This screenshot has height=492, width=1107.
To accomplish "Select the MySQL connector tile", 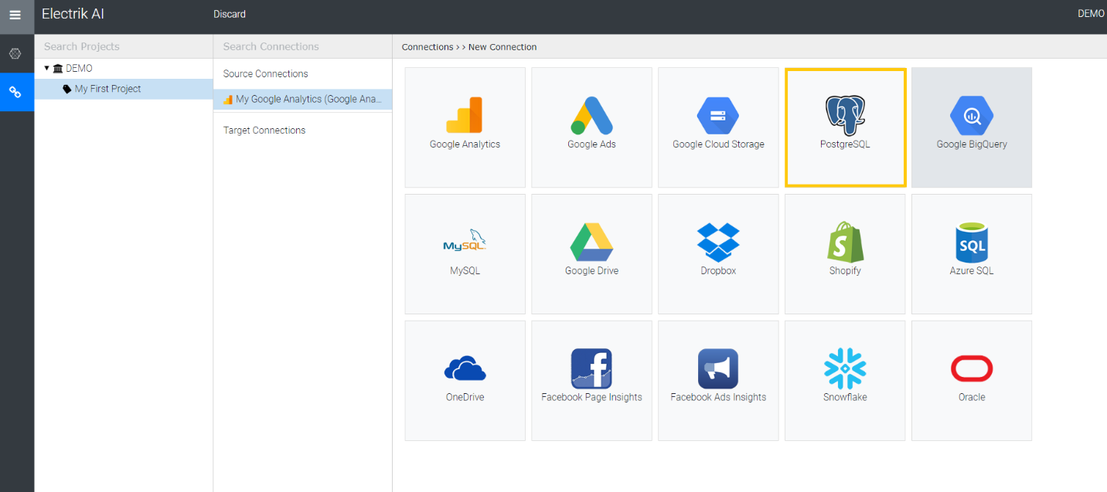I will click(x=465, y=254).
